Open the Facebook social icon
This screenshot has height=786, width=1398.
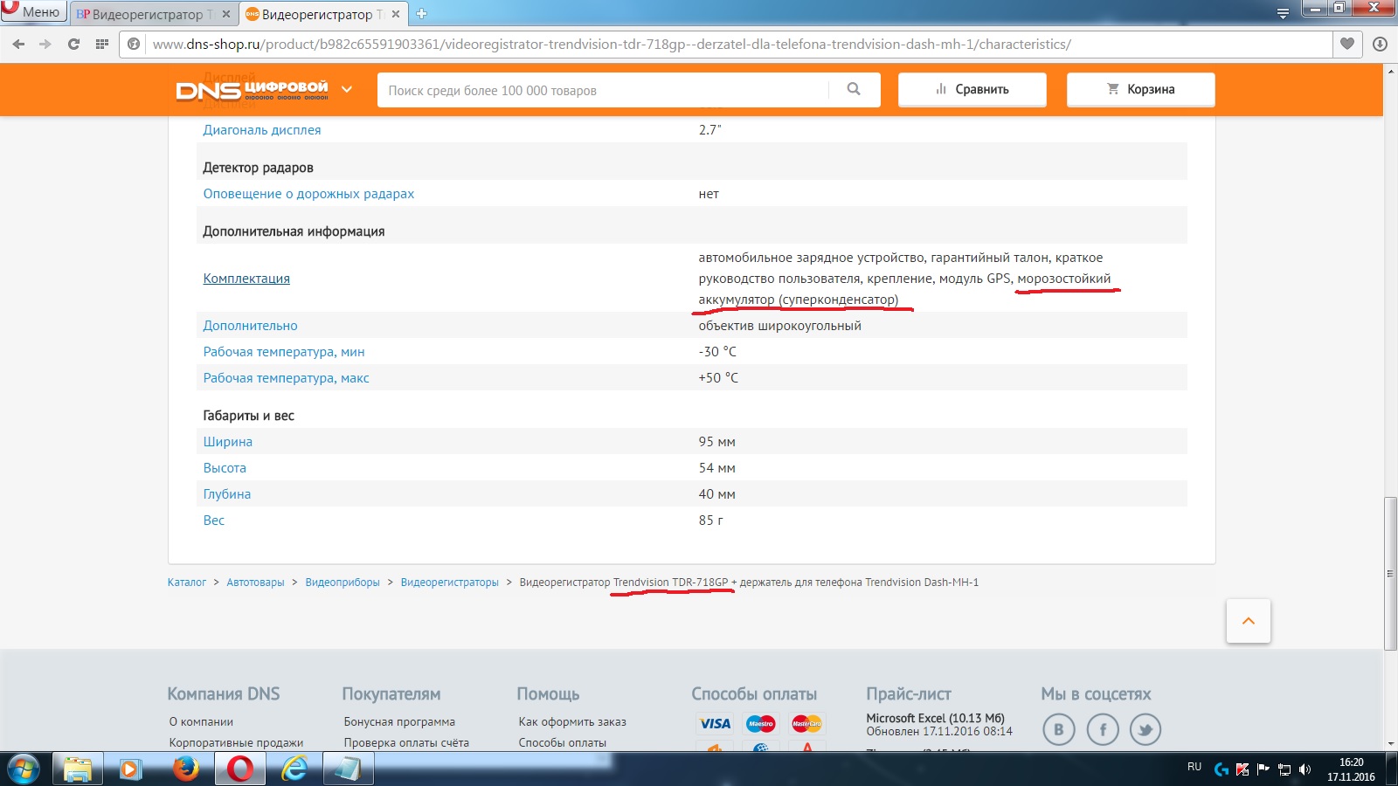(1103, 729)
